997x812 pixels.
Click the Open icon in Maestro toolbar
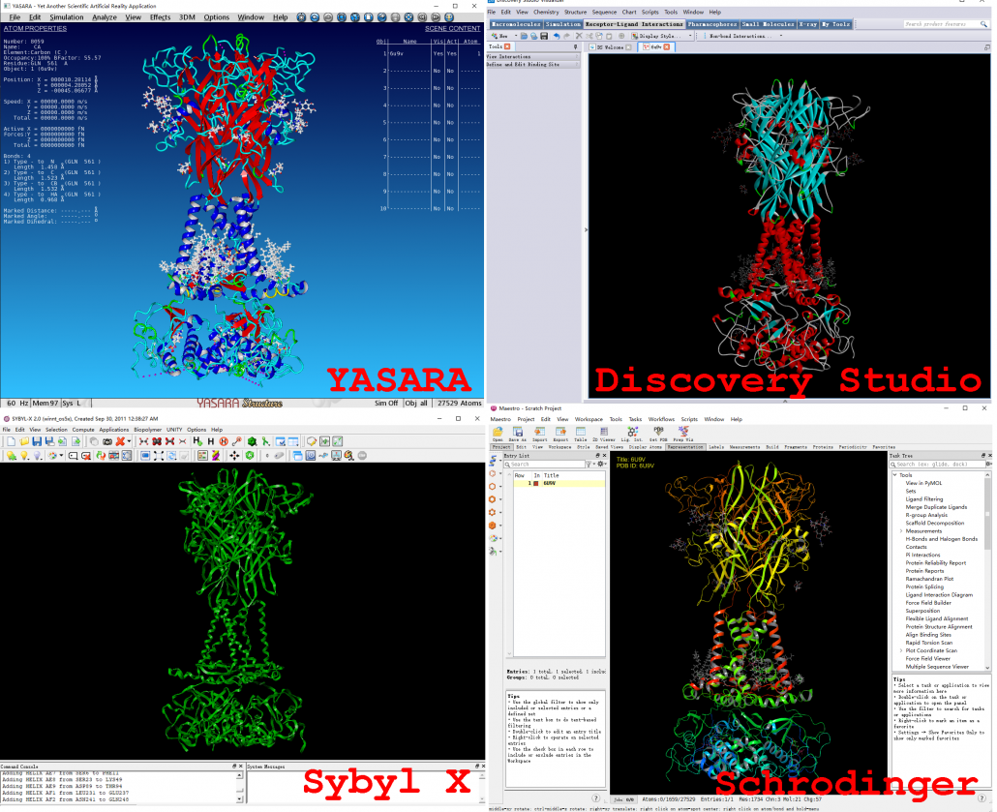497,432
